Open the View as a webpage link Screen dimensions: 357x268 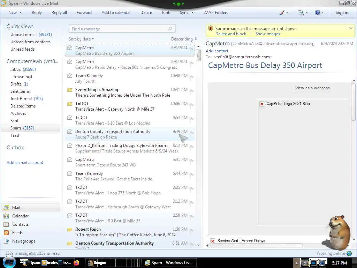pyautogui.click(x=312, y=88)
